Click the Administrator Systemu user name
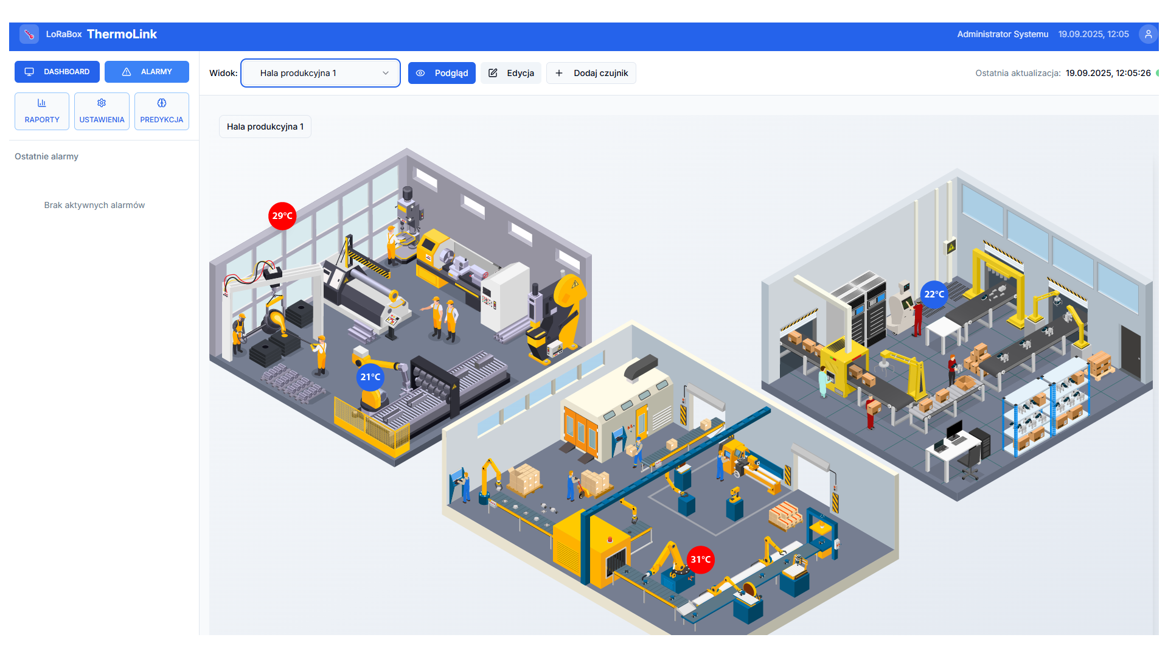This screenshot has width=1168, height=657. (1003, 35)
